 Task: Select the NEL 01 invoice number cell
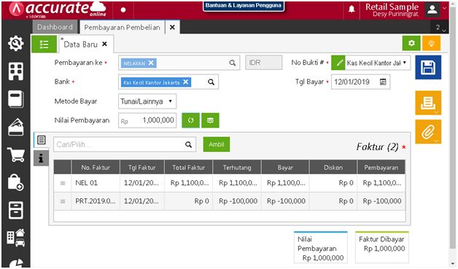tap(96, 183)
